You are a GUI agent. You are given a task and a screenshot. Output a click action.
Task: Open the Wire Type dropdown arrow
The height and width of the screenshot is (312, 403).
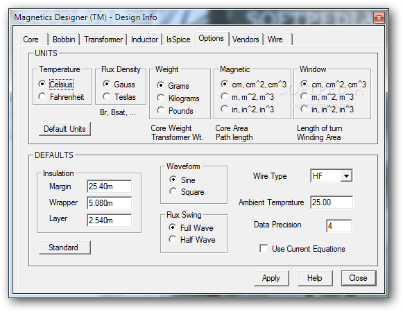click(346, 176)
